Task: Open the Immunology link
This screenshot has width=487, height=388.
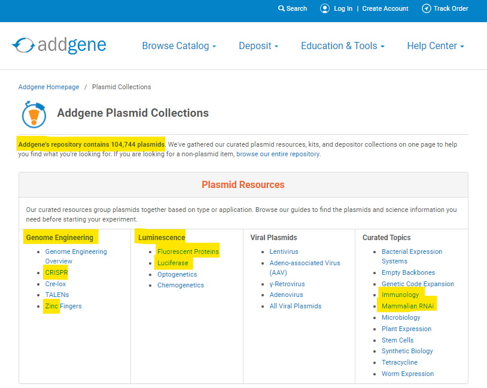Action: 400,295
